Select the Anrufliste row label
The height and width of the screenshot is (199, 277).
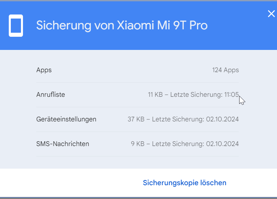tap(51, 95)
